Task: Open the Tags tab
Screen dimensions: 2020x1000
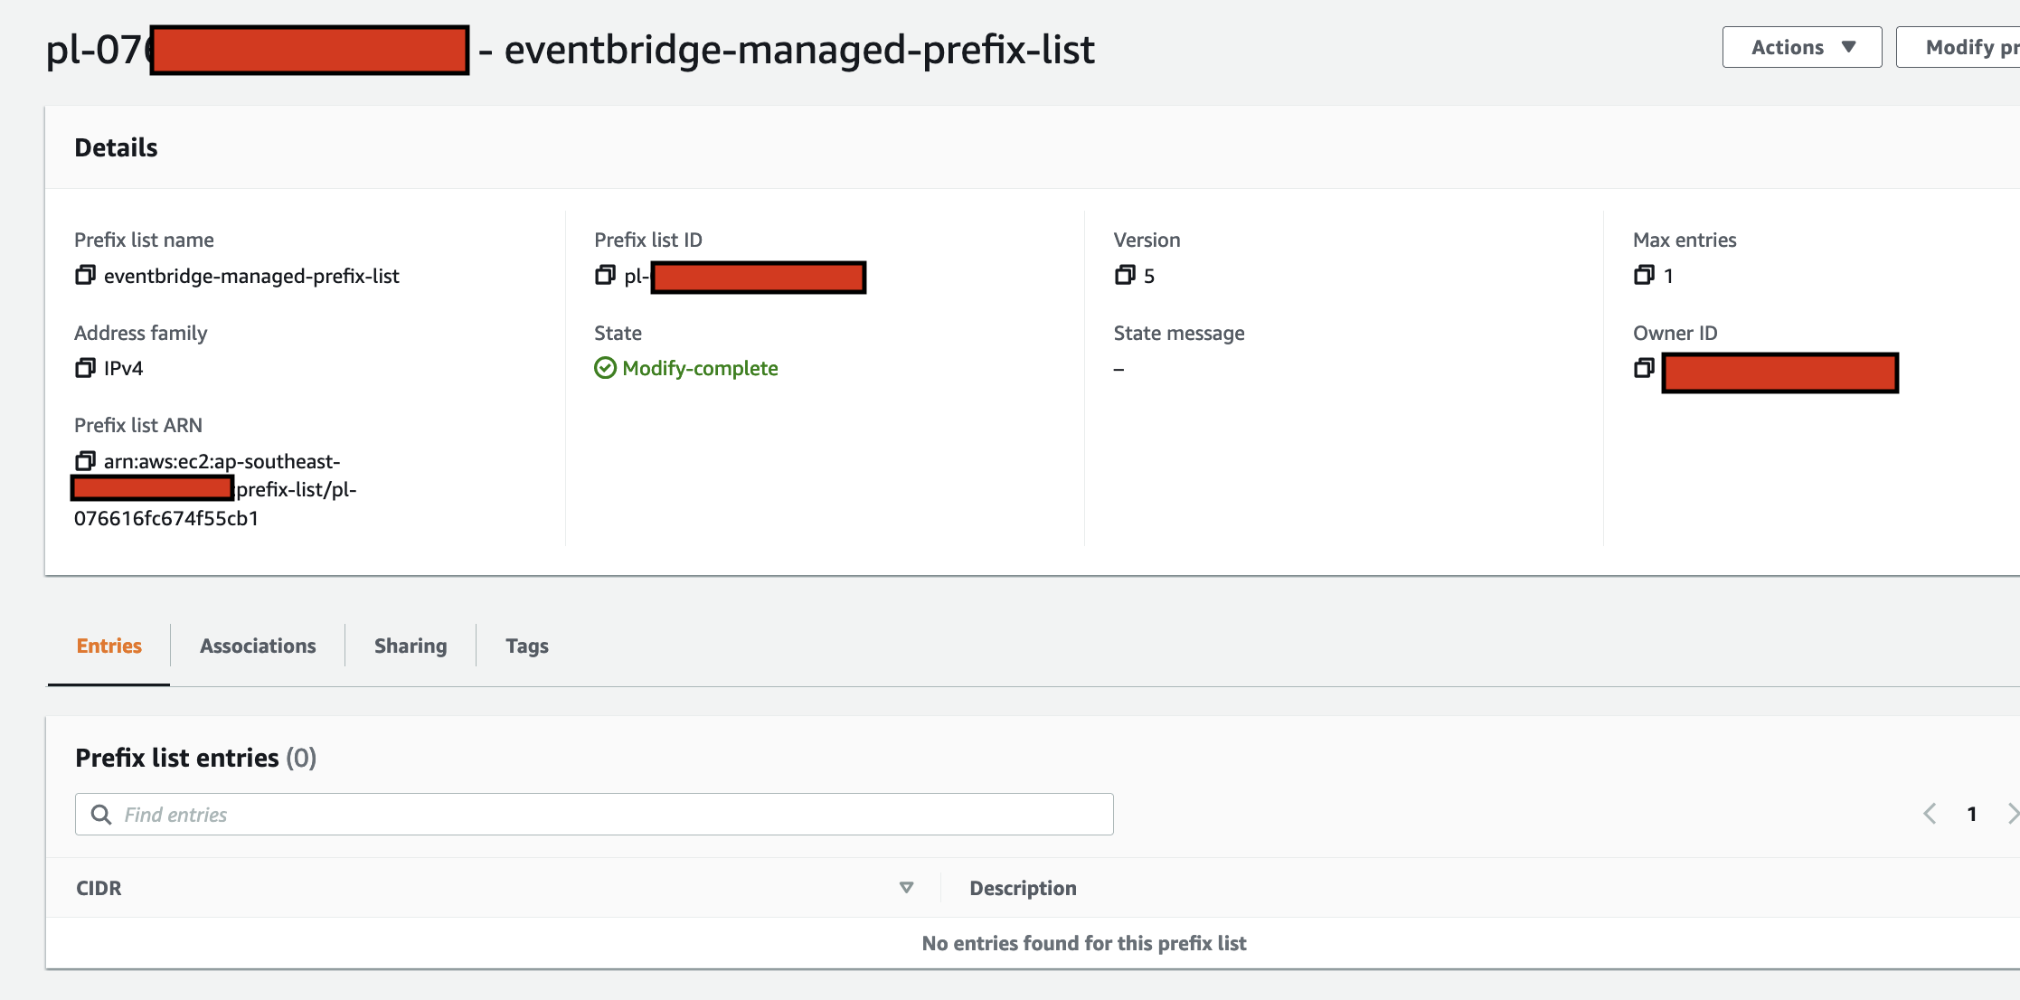Action: (527, 646)
